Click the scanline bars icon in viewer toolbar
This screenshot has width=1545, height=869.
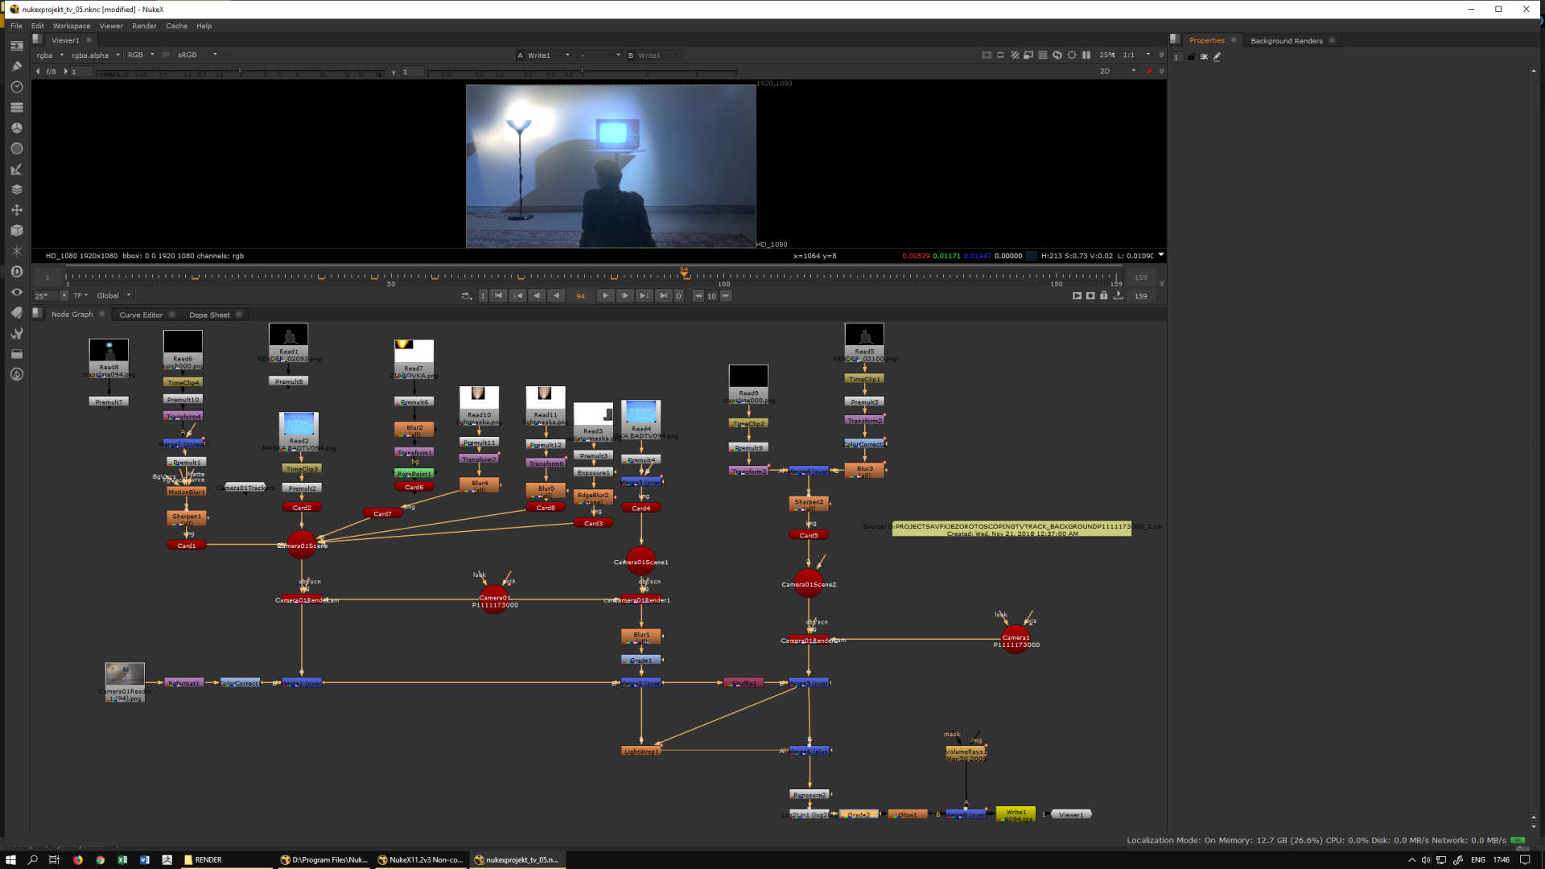tap(1043, 56)
